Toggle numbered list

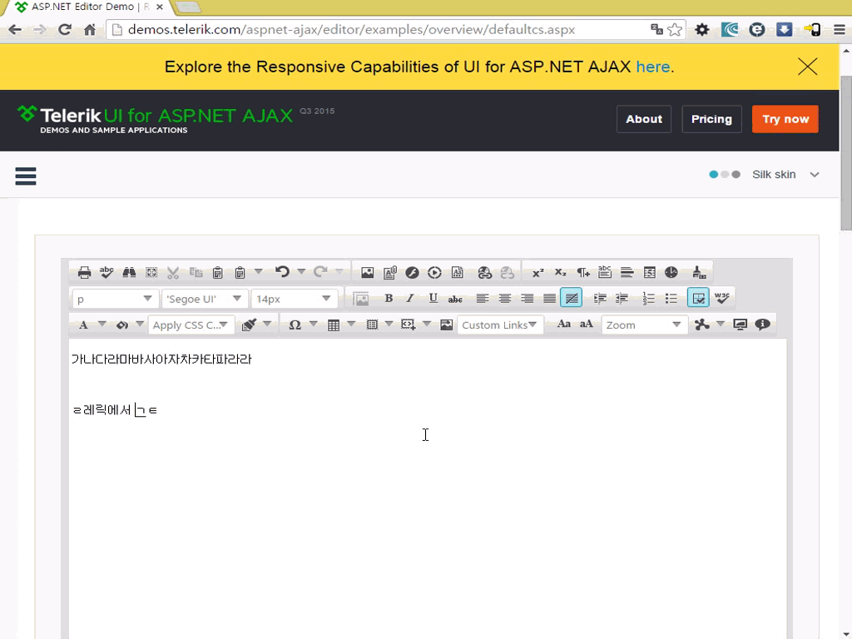tap(649, 298)
